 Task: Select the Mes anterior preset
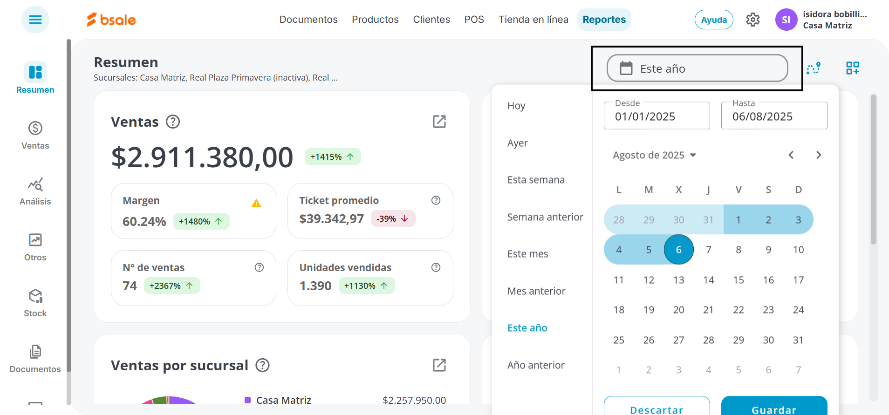536,291
